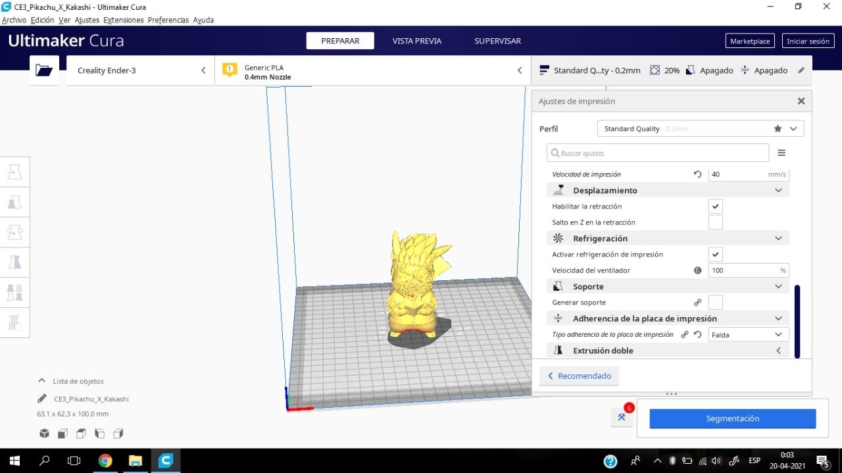Select the Rotate tool in left toolbar
Image resolution: width=842 pixels, height=473 pixels.
point(14,232)
